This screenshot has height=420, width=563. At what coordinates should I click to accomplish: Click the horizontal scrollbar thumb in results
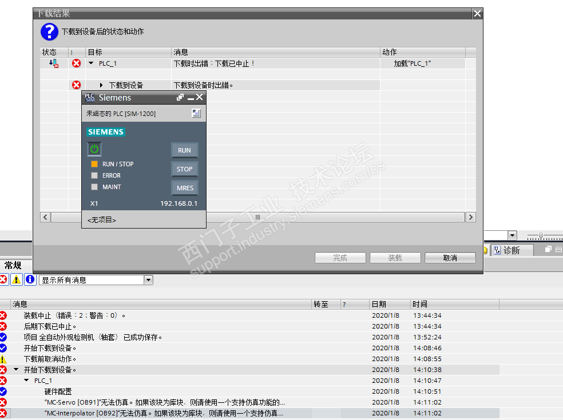[x=258, y=217]
